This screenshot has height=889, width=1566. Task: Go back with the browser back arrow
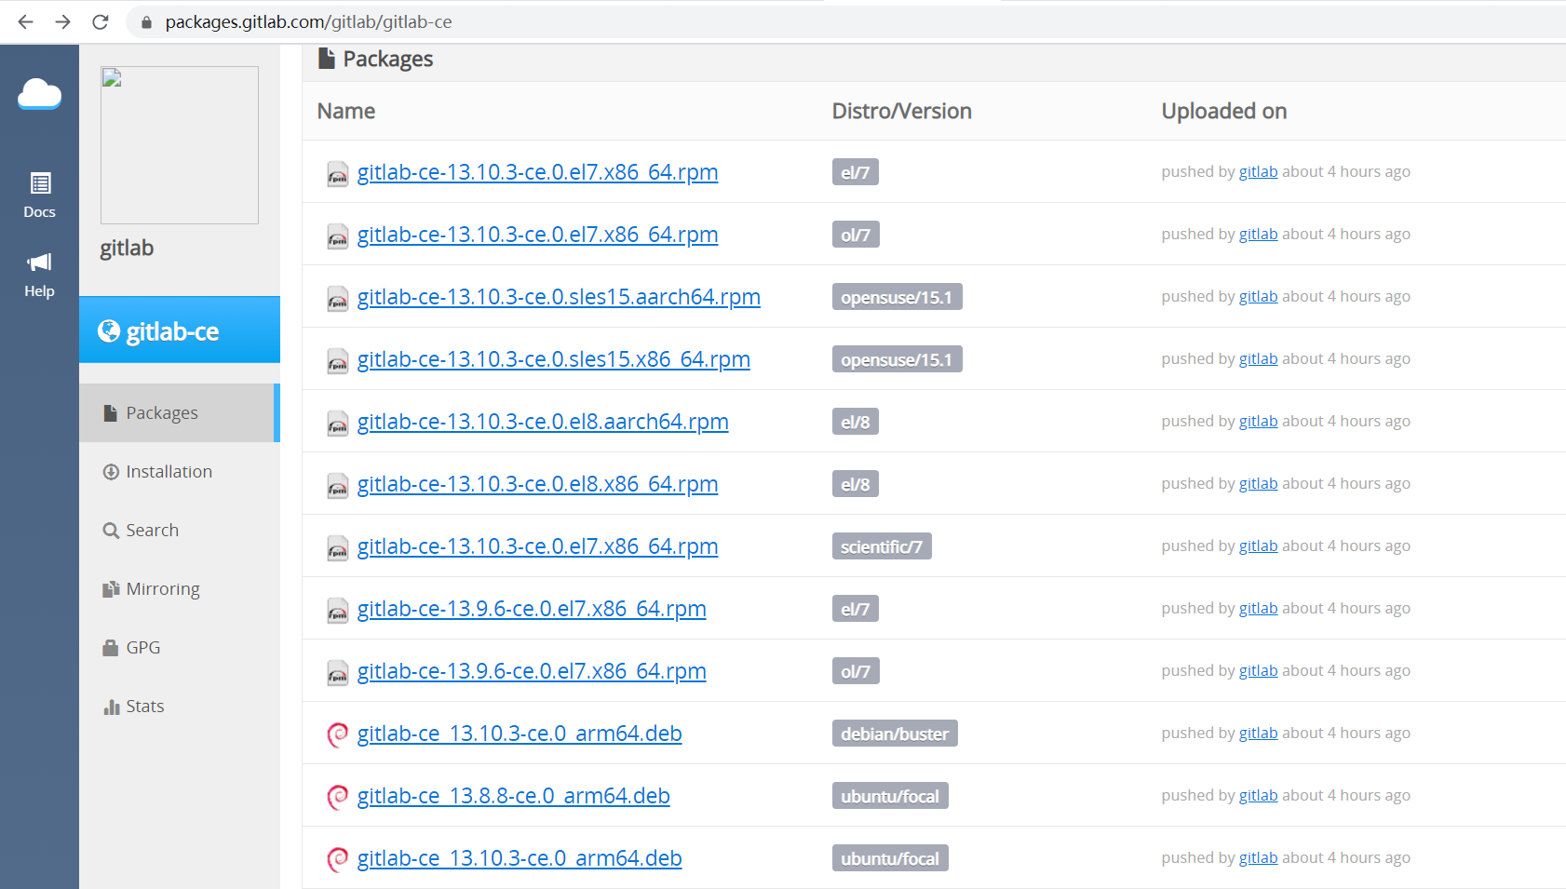click(x=25, y=21)
